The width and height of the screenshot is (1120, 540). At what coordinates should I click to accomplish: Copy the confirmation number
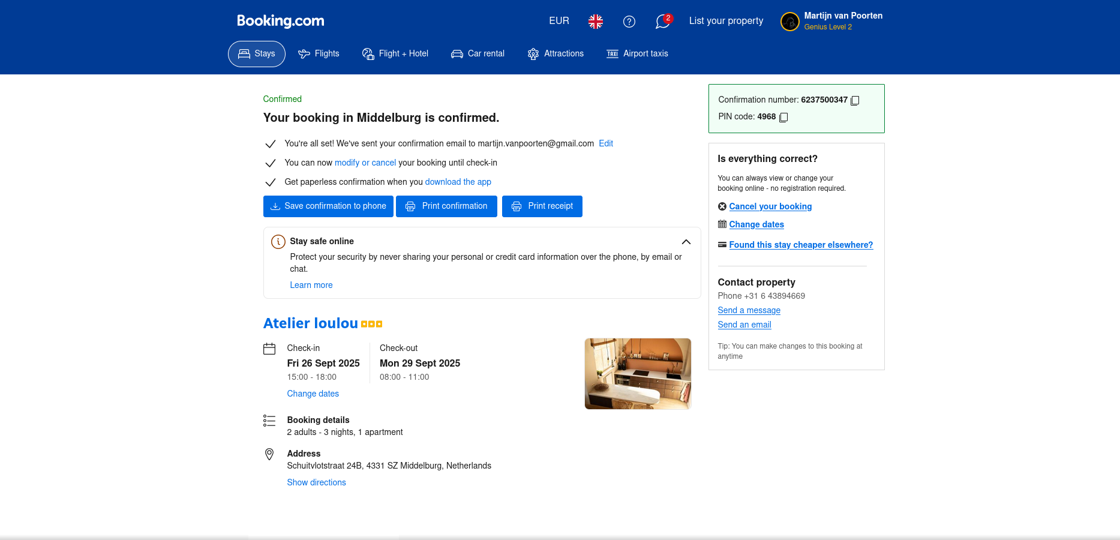tap(855, 100)
